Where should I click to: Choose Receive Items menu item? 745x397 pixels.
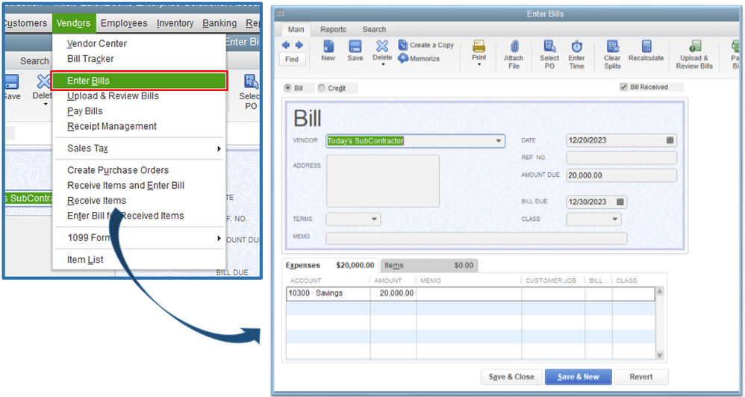(x=97, y=201)
